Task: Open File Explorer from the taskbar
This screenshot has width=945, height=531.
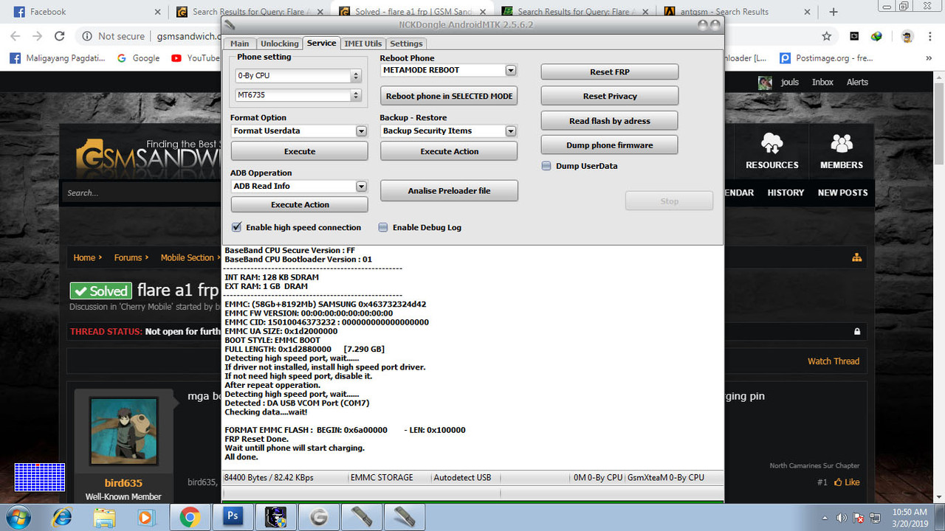Action: pyautogui.click(x=104, y=517)
